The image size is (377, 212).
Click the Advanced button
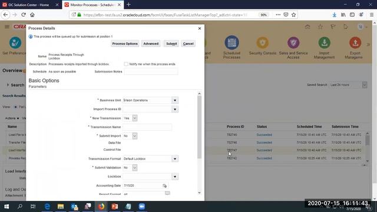coord(151,44)
